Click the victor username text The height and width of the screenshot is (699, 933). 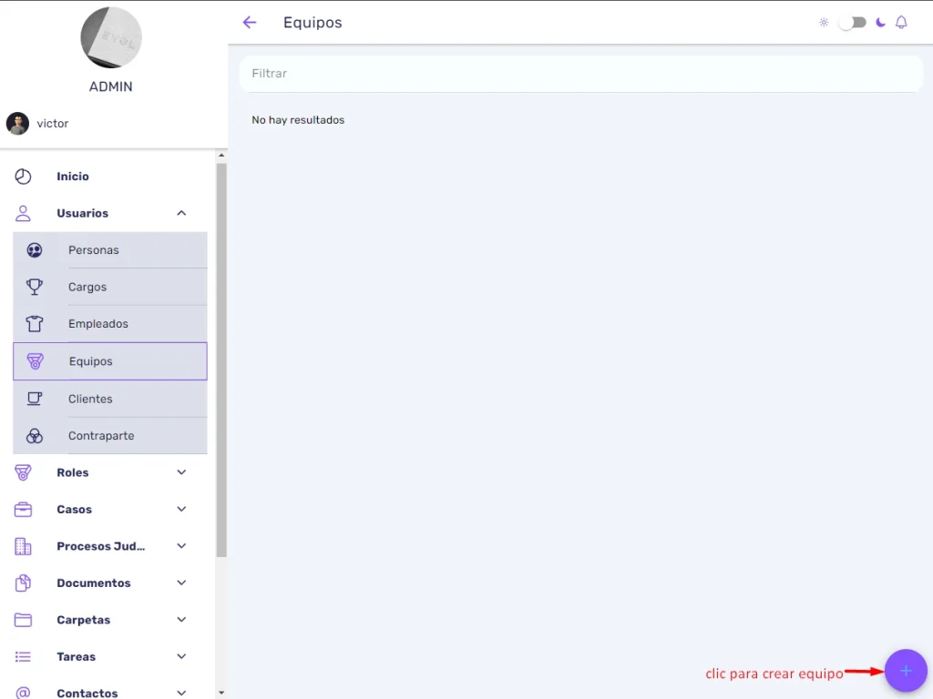pyautogui.click(x=52, y=124)
